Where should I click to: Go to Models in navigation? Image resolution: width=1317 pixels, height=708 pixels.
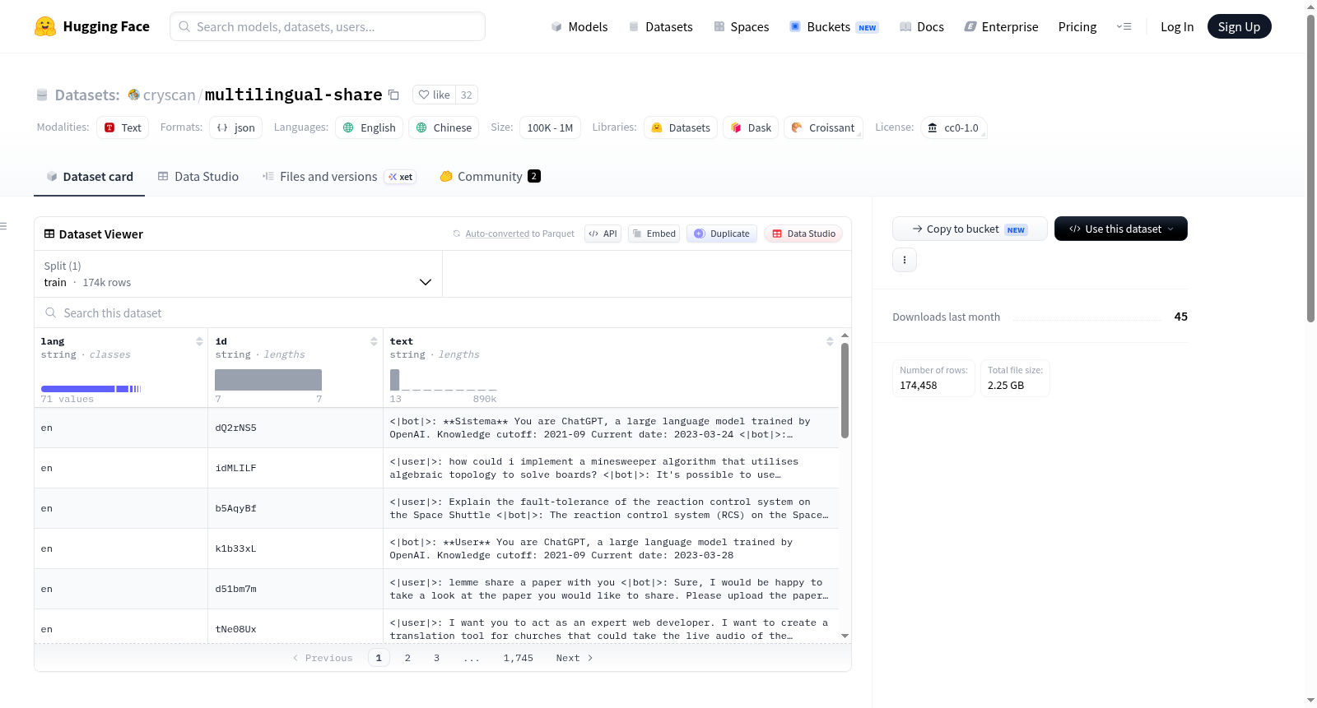click(x=579, y=27)
